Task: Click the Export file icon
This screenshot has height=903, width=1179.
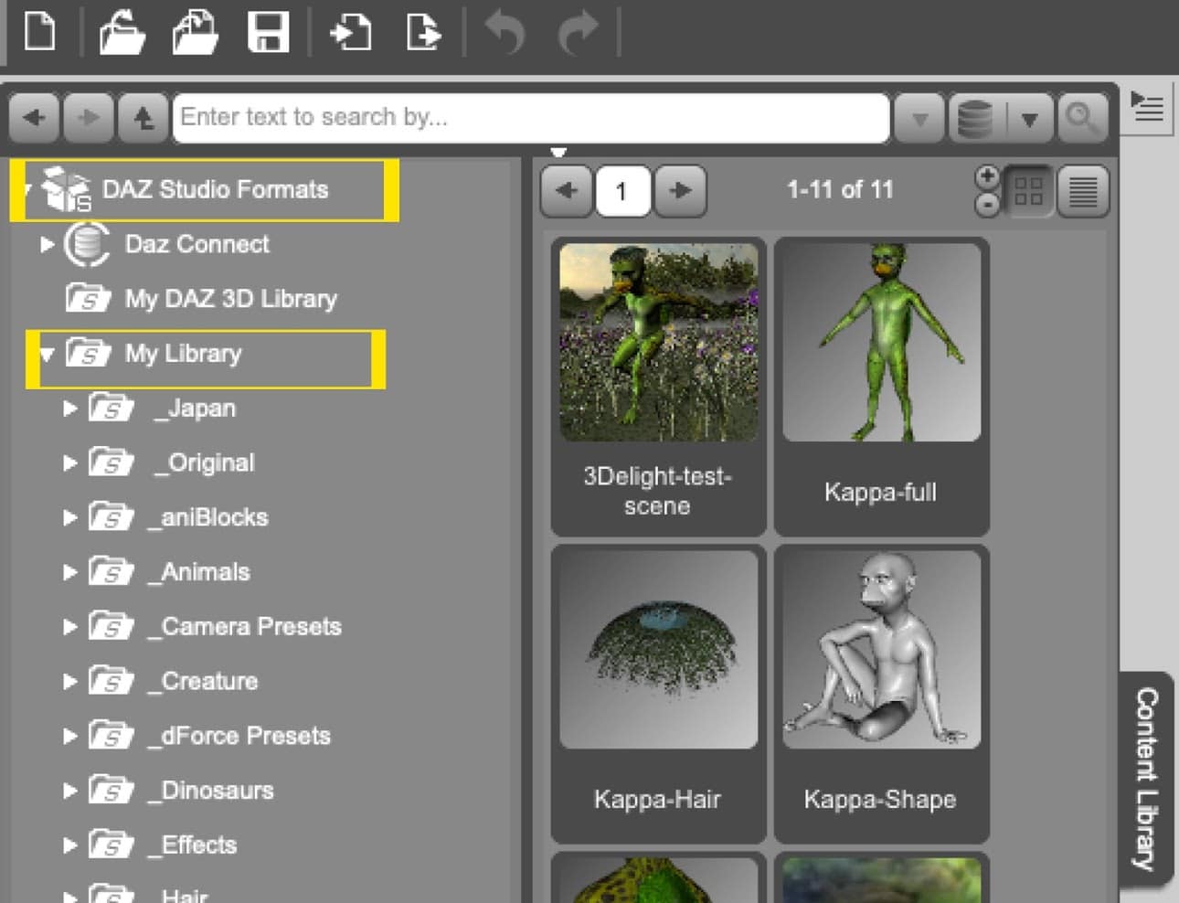Action: click(423, 33)
